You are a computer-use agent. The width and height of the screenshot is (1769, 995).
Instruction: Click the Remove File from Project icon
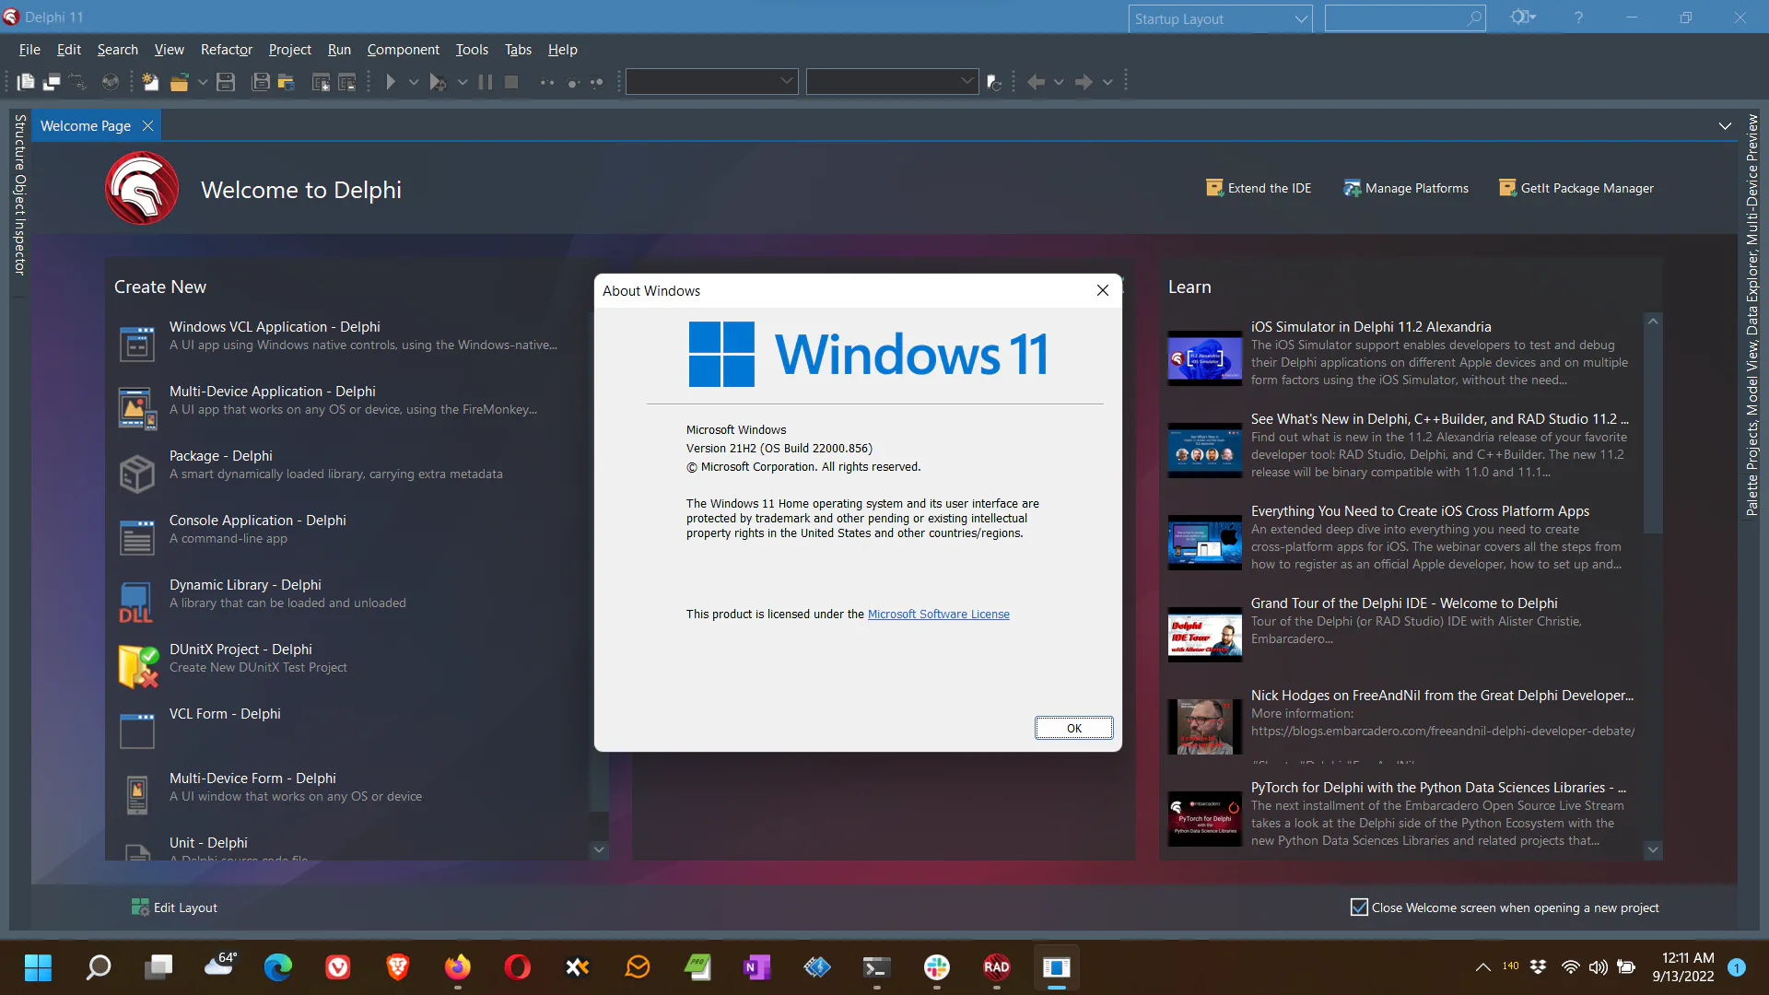[346, 82]
